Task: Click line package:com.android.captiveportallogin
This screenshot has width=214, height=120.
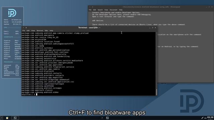Action: pyautogui.click(x=43, y=84)
